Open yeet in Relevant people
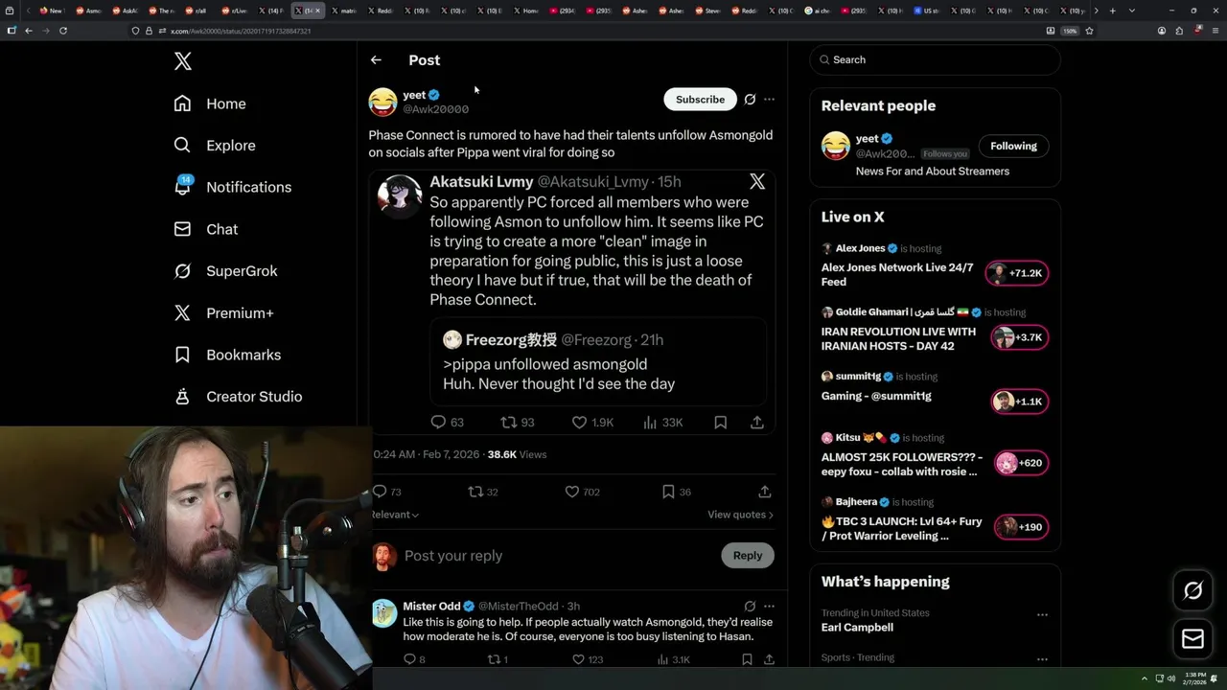This screenshot has height=690, width=1227. tap(868, 138)
